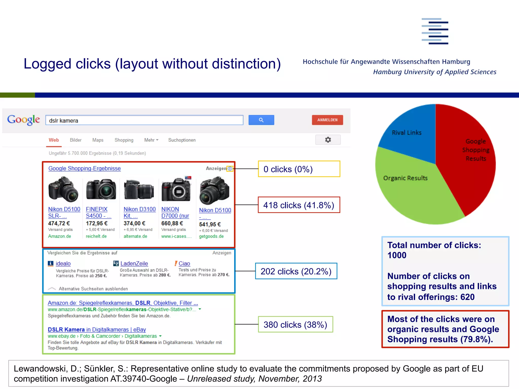Open the Ciao link
Image resolution: width=519 pixels, height=389 pixels.
[184, 264]
